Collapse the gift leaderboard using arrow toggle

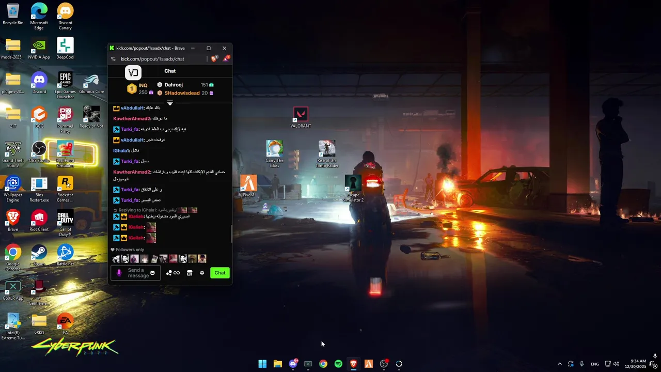[170, 103]
